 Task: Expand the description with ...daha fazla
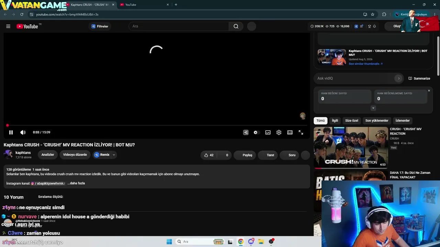click(x=76, y=183)
